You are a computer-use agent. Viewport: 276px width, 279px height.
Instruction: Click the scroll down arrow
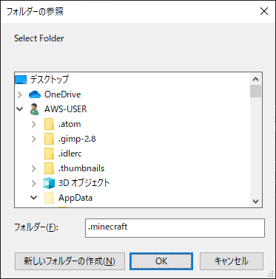[255, 201]
